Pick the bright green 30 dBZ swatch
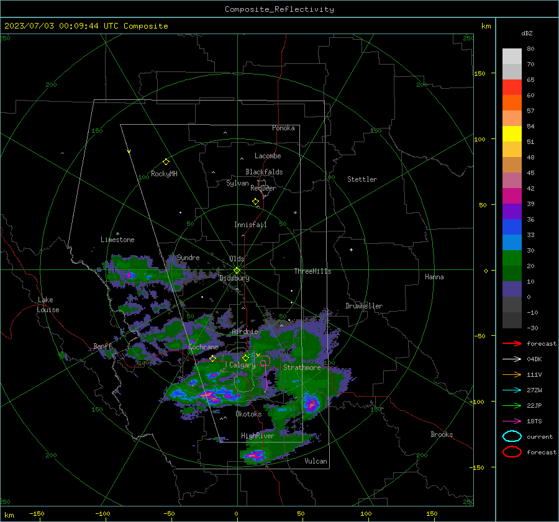The width and height of the screenshot is (559, 522). (x=512, y=258)
